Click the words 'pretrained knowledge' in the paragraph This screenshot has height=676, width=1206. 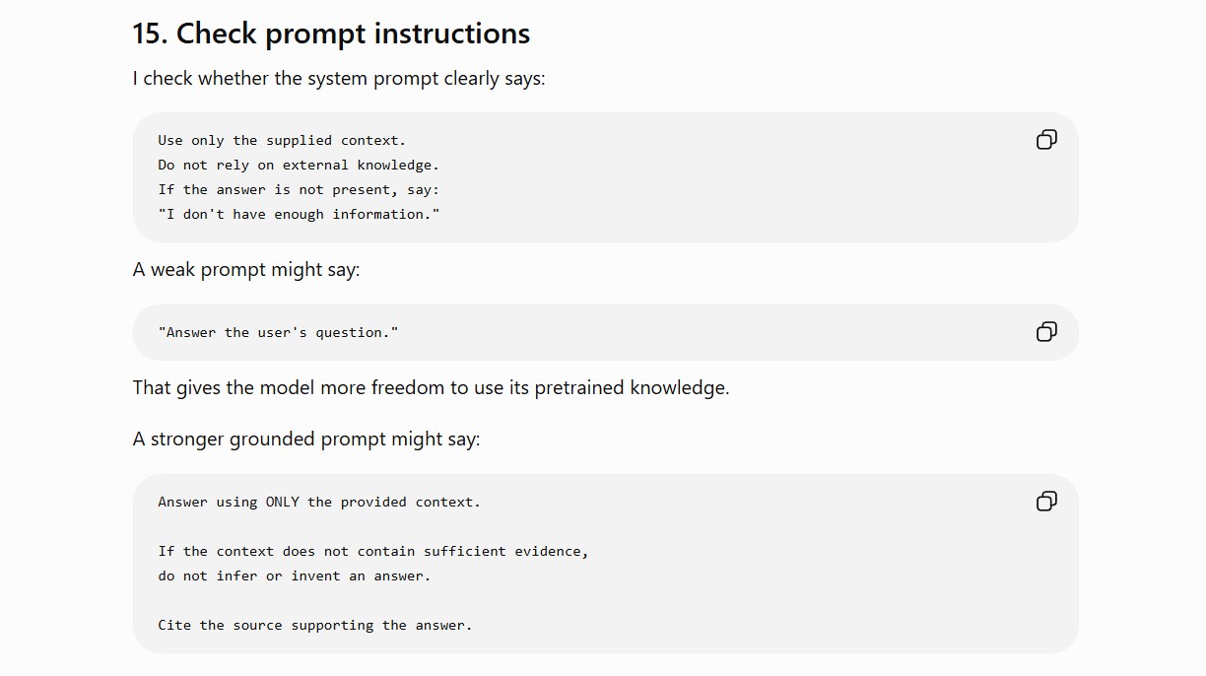pos(631,387)
